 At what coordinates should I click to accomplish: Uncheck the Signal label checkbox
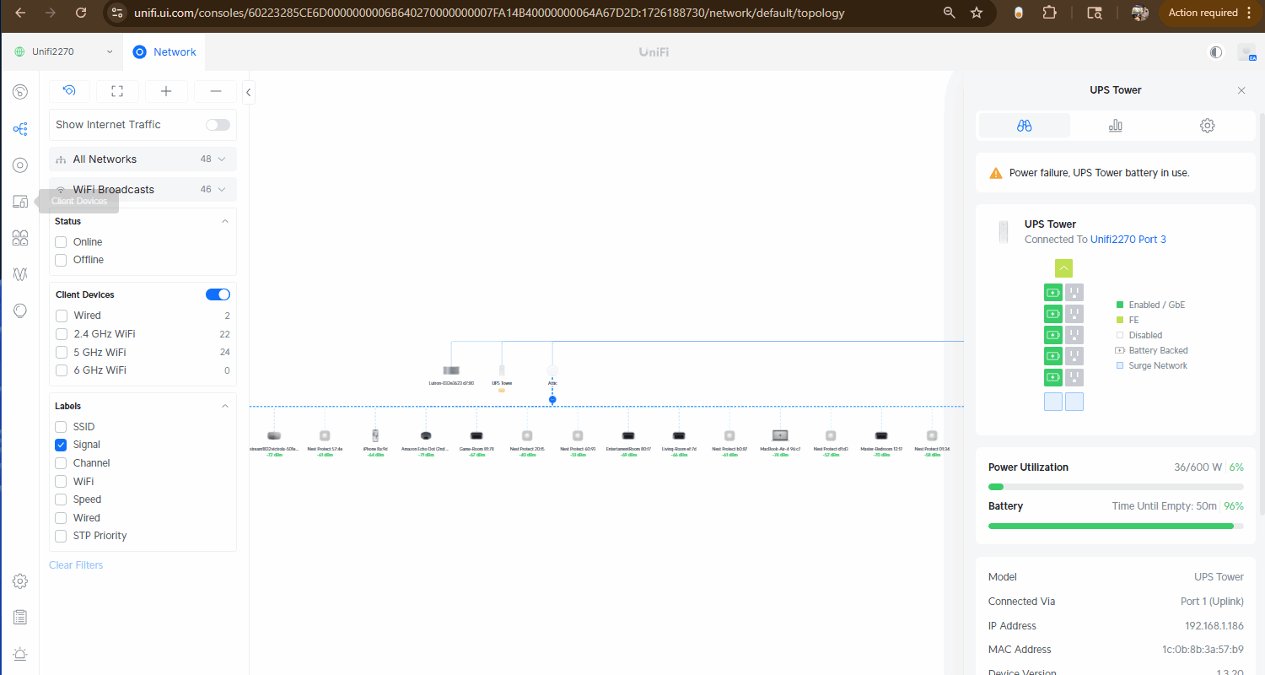[x=61, y=445]
